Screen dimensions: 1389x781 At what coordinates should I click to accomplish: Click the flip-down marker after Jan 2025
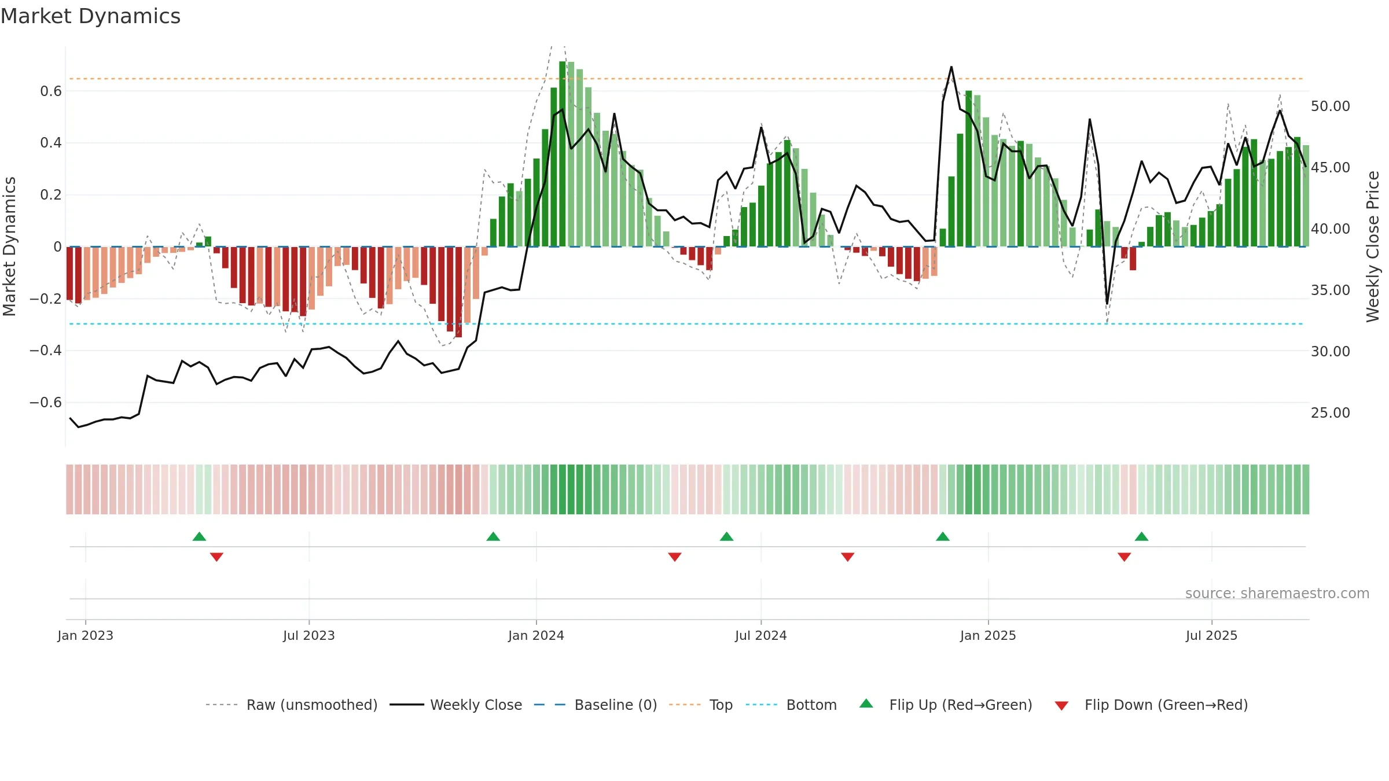1124,557
